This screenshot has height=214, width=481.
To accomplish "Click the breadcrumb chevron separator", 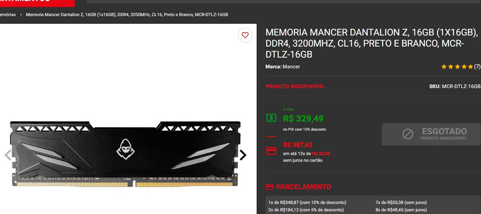I will [x=21, y=15].
